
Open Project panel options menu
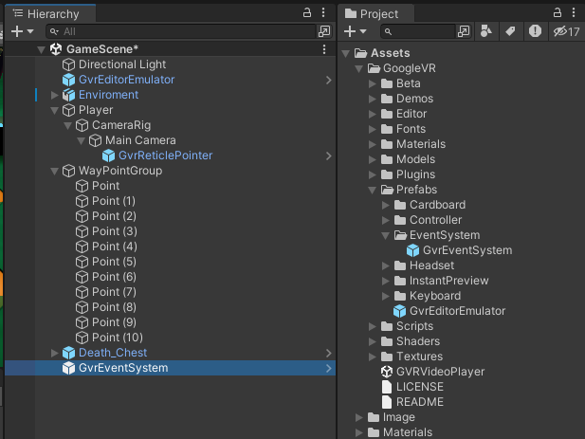tap(574, 13)
